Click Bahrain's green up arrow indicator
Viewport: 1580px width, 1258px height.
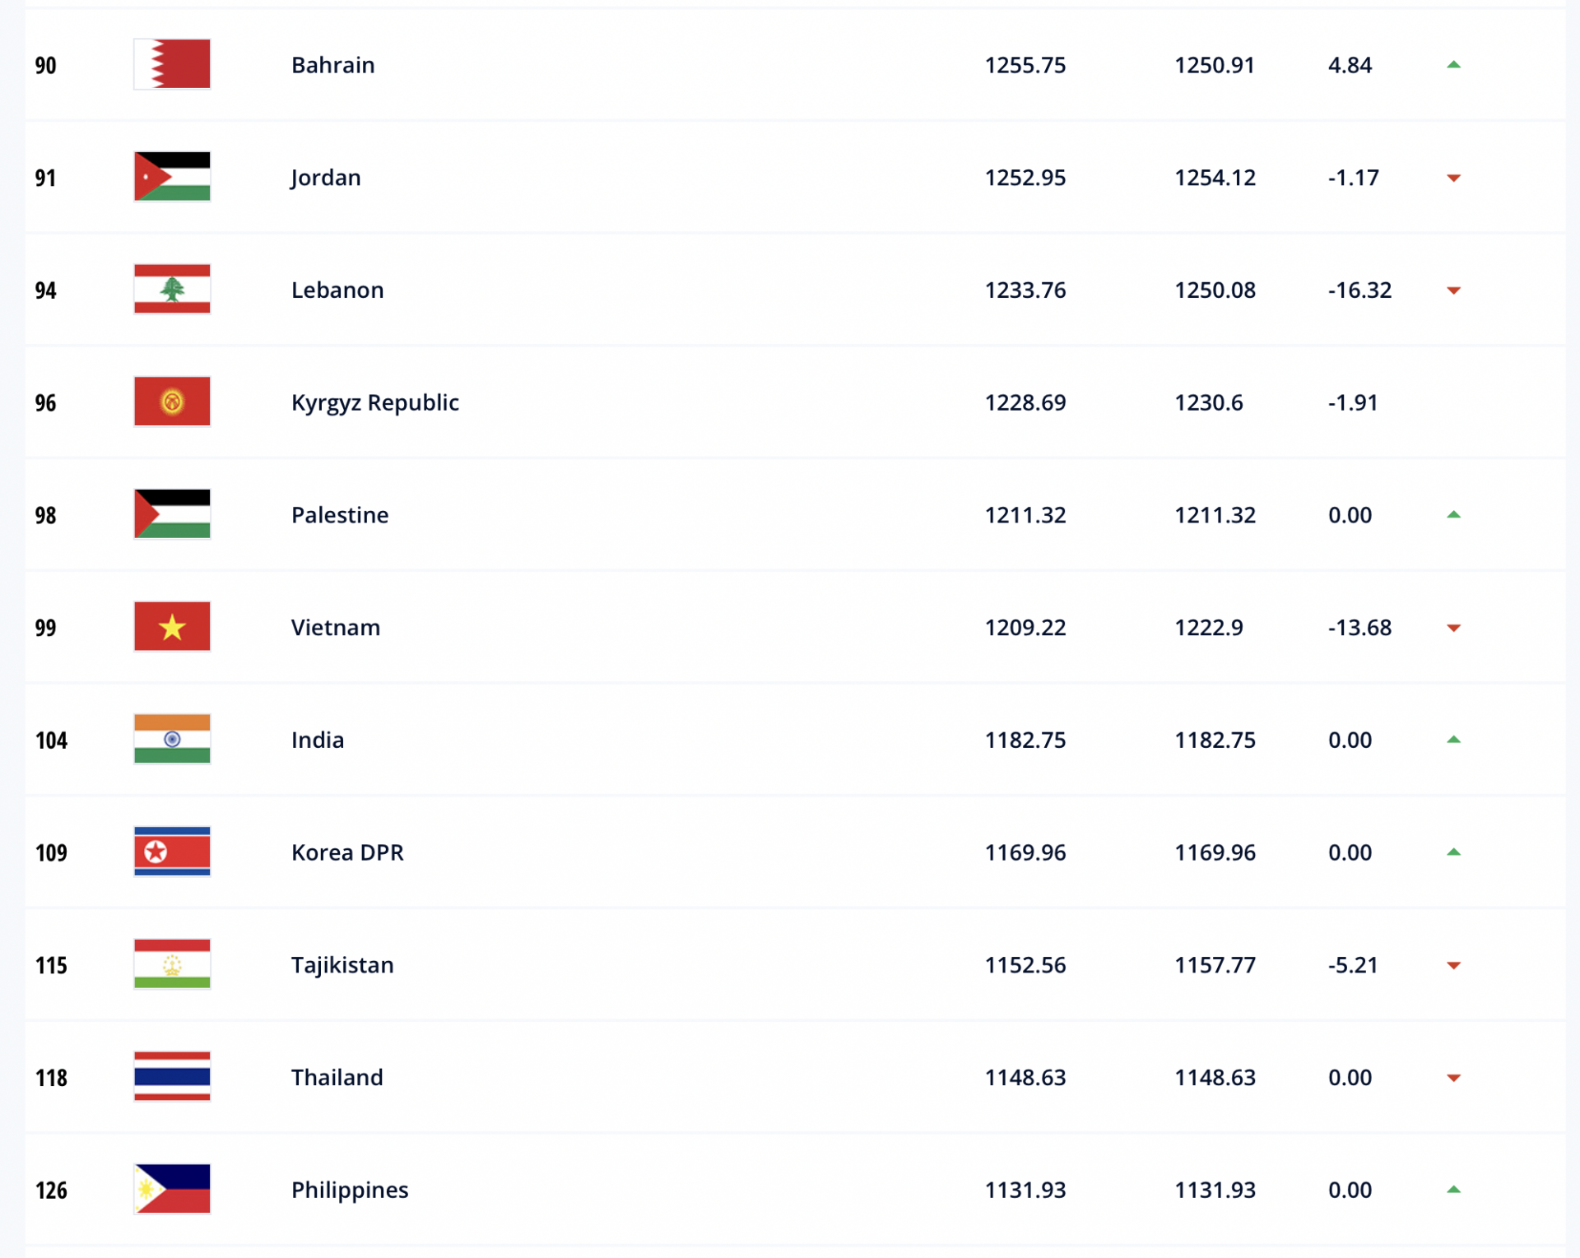[1453, 65]
